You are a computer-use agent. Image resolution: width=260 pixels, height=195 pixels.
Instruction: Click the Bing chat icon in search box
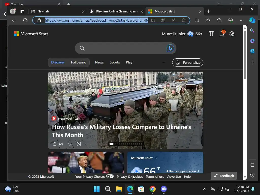point(170,48)
